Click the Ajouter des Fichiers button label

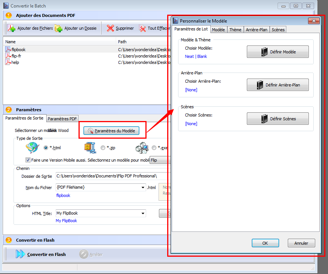click(35, 28)
